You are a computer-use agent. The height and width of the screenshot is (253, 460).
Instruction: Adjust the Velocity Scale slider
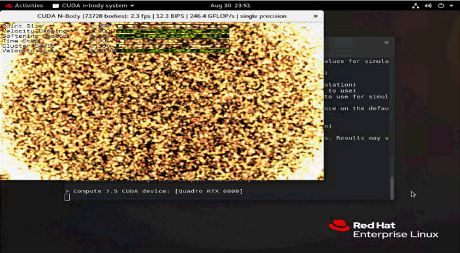(173, 51)
